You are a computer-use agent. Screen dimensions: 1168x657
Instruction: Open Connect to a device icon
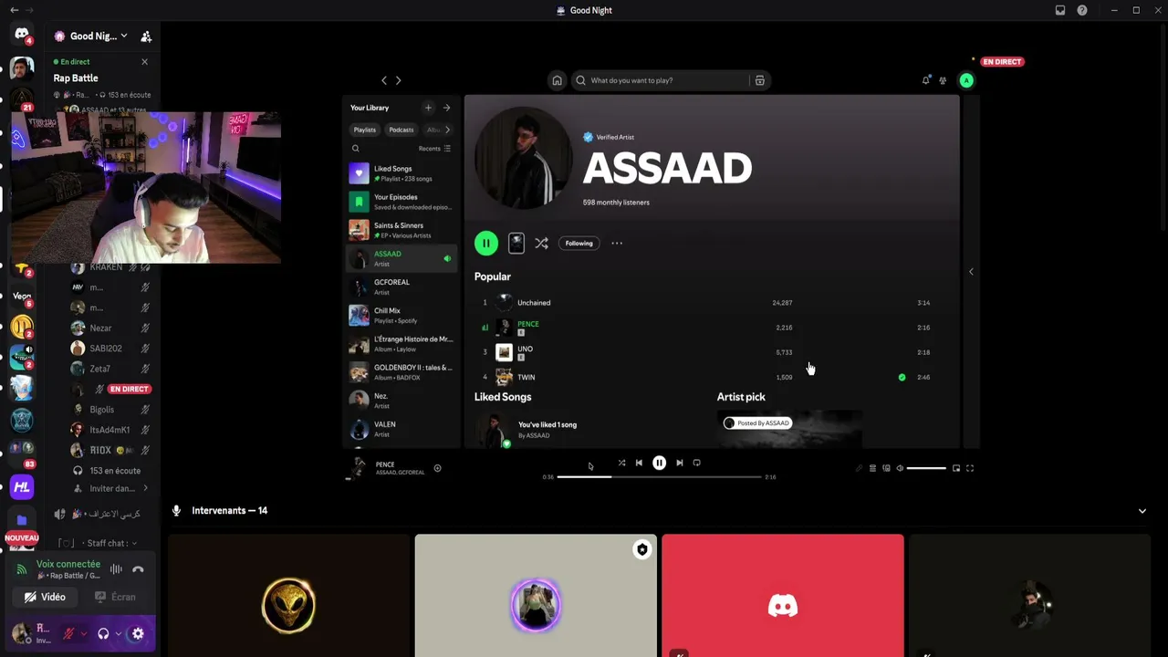[x=886, y=468]
